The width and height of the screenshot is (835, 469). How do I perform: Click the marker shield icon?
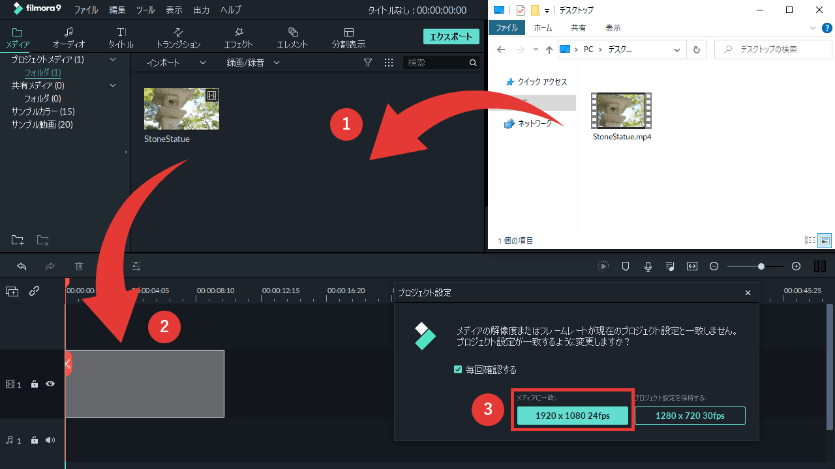(x=626, y=266)
